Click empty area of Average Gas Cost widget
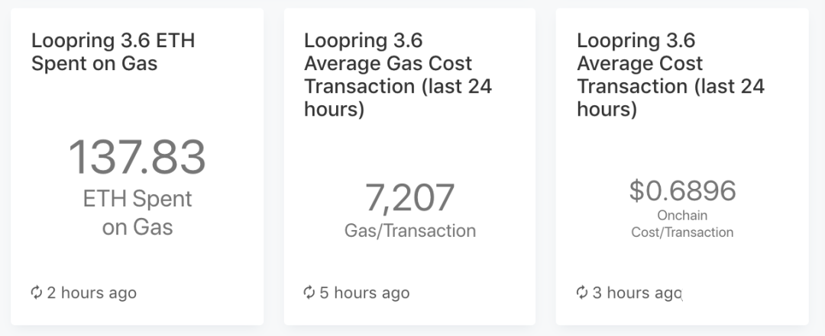Screen dimensions: 825x336 click(x=410, y=263)
